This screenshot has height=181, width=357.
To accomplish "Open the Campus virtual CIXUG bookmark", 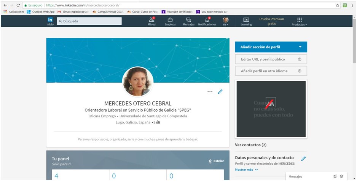I will [108, 12].
